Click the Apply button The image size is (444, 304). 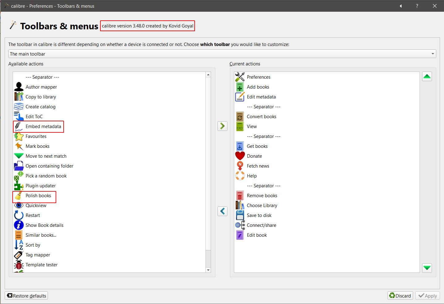(428, 296)
